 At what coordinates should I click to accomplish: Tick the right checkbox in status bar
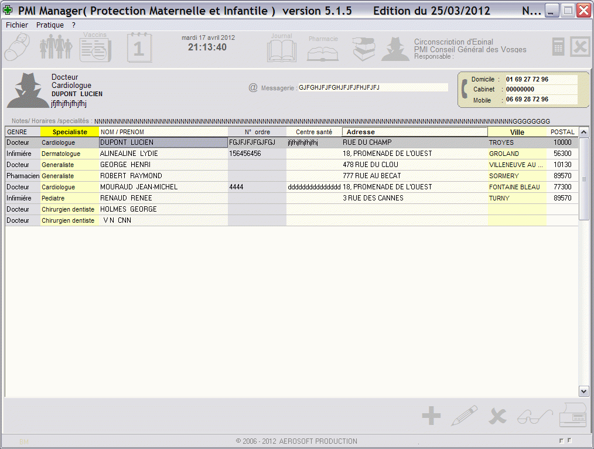point(568,440)
